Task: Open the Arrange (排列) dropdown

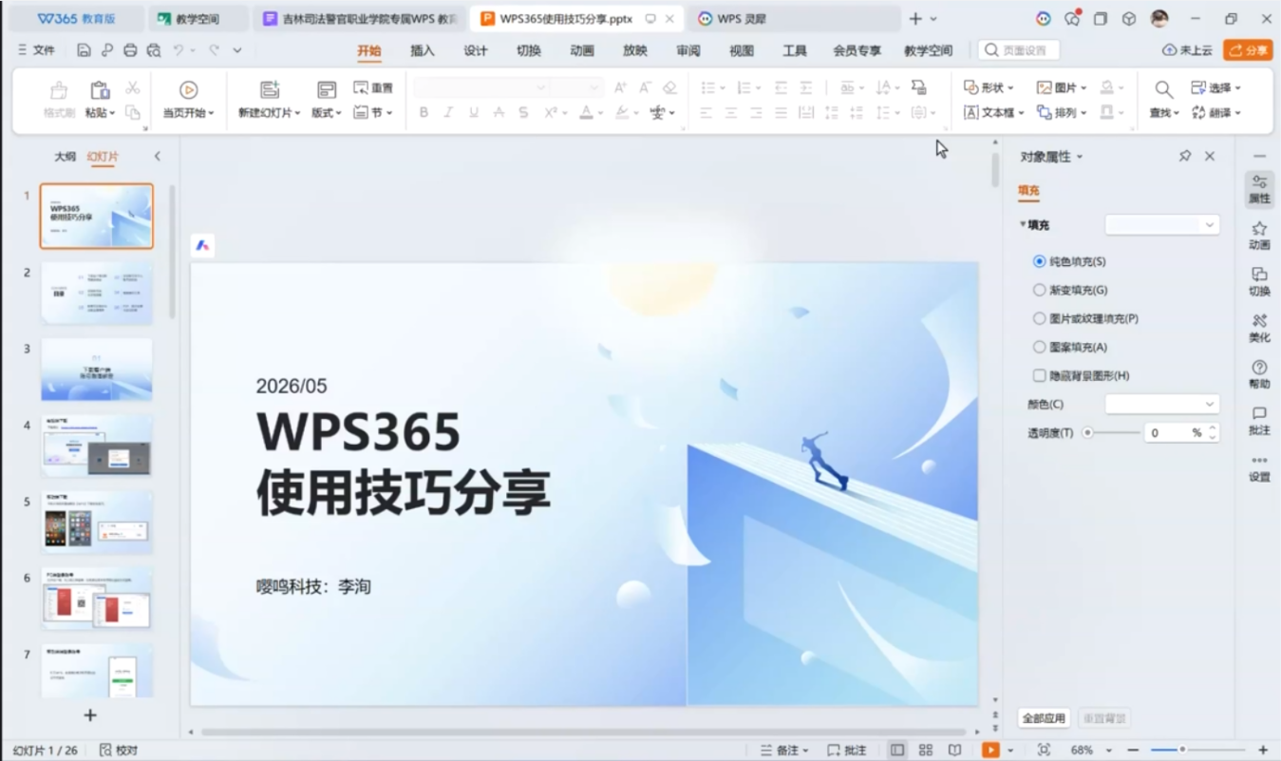Action: [1062, 112]
